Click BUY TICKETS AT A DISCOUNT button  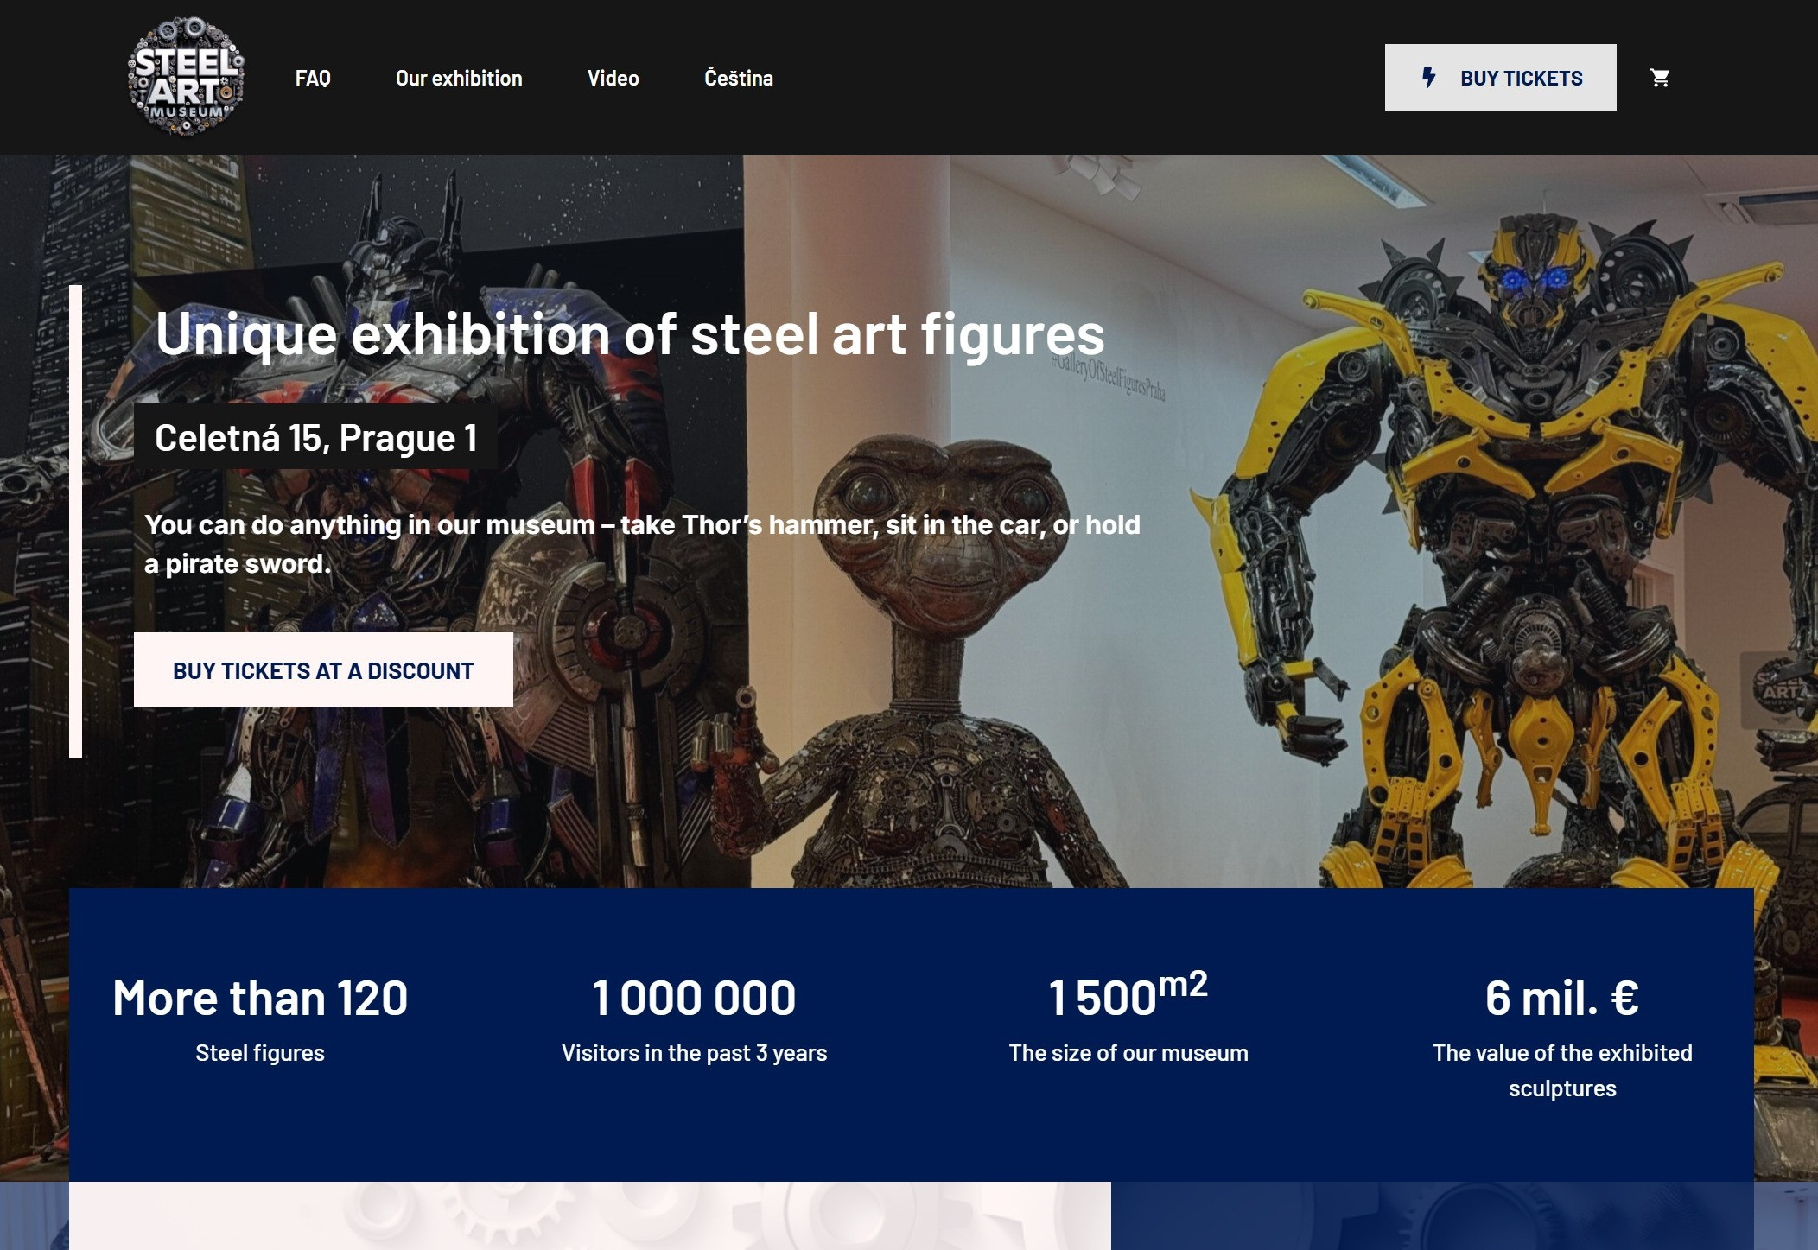click(x=323, y=670)
